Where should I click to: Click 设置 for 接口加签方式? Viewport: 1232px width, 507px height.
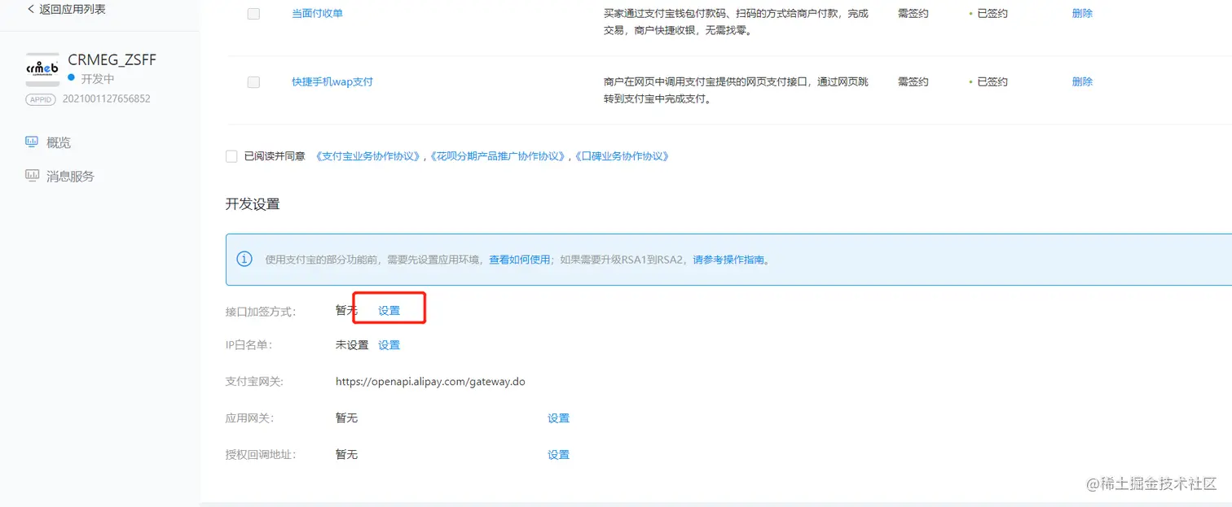click(389, 311)
